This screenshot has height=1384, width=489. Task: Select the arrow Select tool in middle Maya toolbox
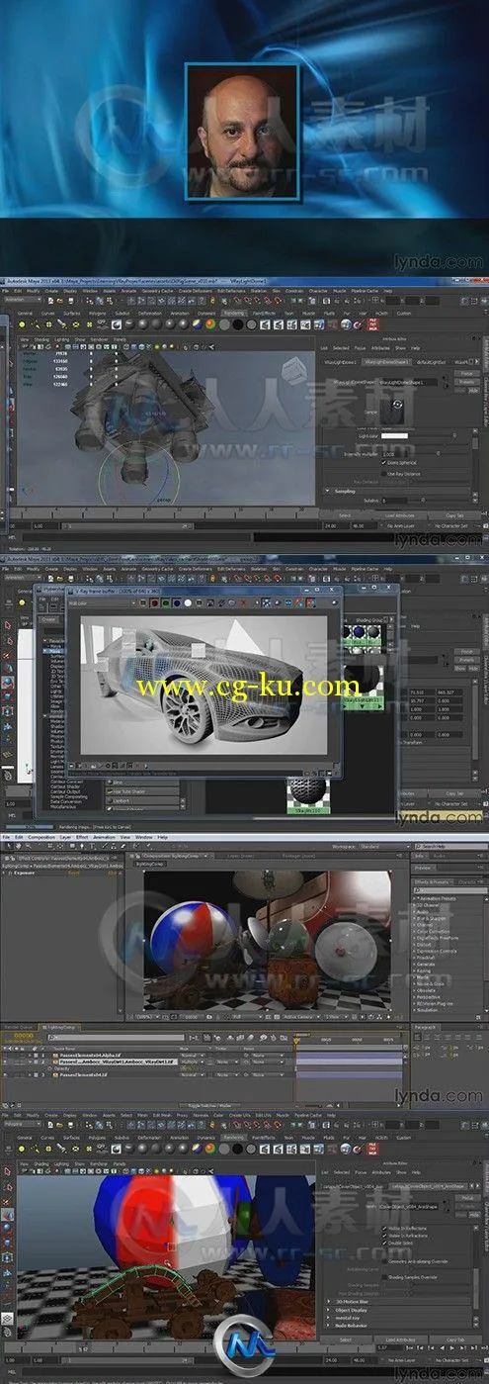click(8, 625)
